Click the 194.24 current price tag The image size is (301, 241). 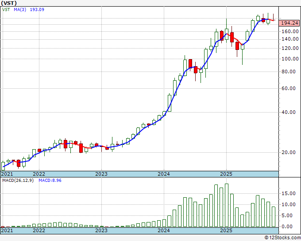[289, 23]
